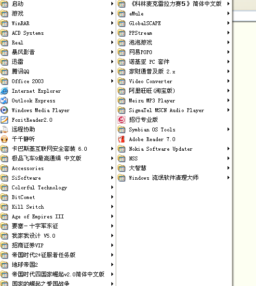Expand the Nokia Software Updater arrow
Screen dimensions: 256x286
pos(229,149)
